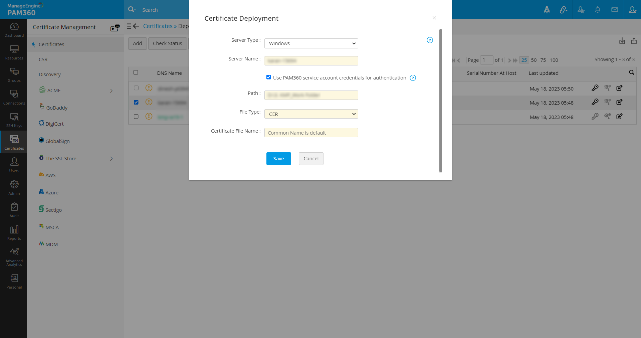Select the Certificates icon in the left sidebar
Image resolution: width=641 pixels, height=338 pixels.
point(14,142)
